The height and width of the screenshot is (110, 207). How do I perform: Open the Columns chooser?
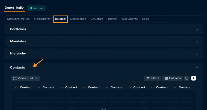click(x=172, y=78)
